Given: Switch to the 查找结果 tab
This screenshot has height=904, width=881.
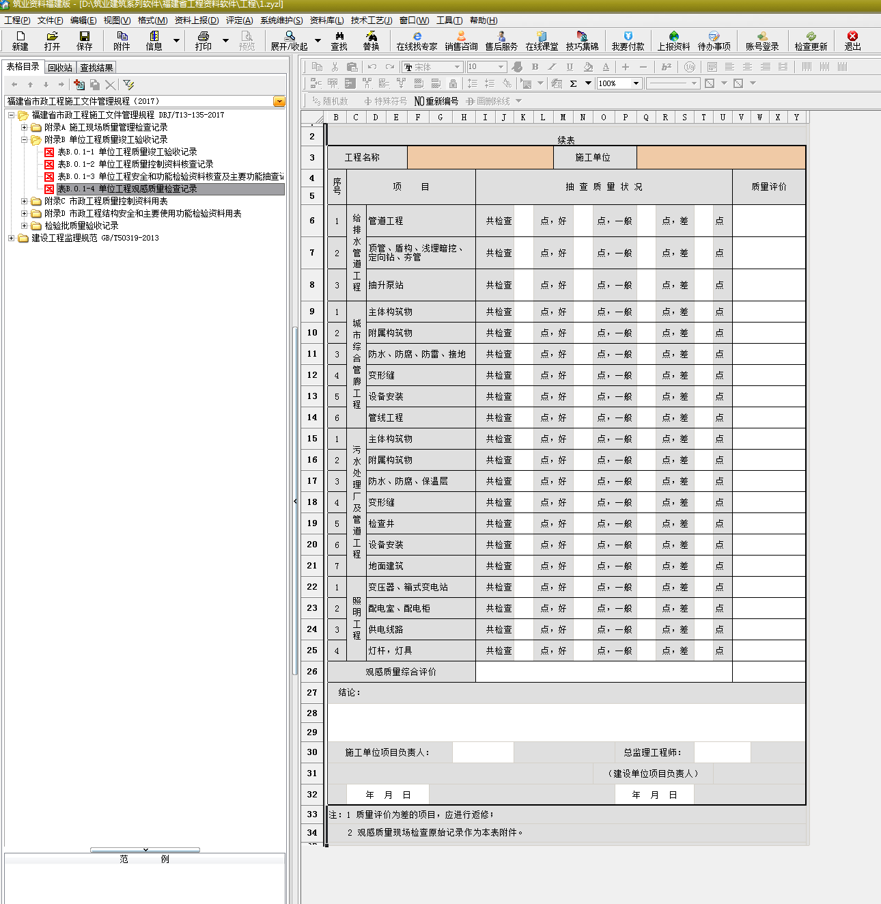Looking at the screenshot, I should 96,68.
